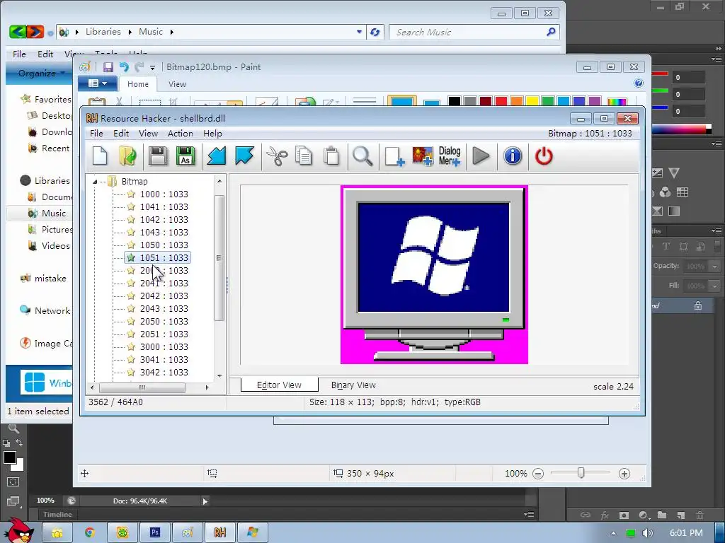The height and width of the screenshot is (543, 725).
Task: Select the Editor View tab
Action: pyautogui.click(x=279, y=385)
